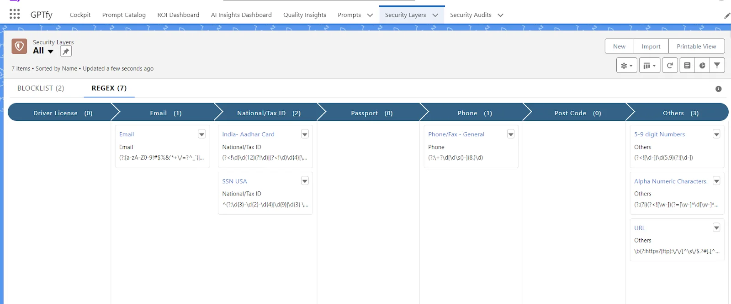
Task: Click the New button
Action: tap(619, 46)
